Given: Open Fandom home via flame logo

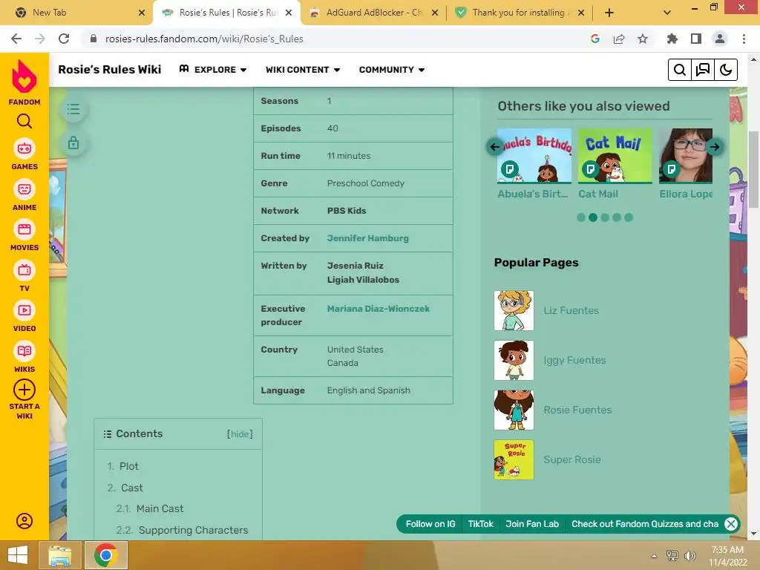Looking at the screenshot, I should tap(24, 76).
